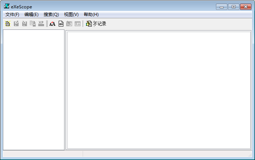Open the 帮助(H) menu
The height and width of the screenshot is (160, 255).
91,15
